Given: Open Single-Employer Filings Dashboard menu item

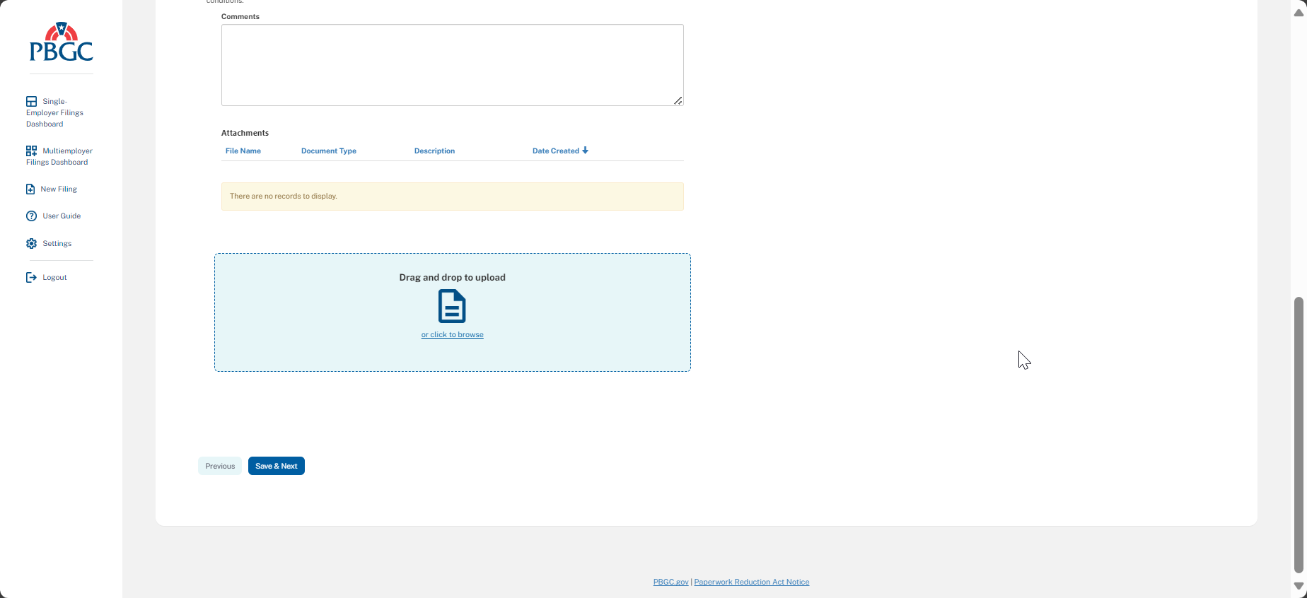Looking at the screenshot, I should 55,112.
